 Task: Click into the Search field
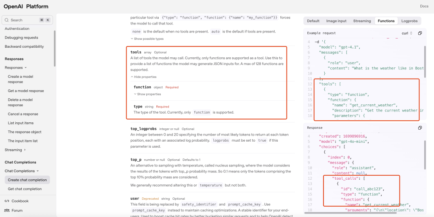[x=27, y=20]
